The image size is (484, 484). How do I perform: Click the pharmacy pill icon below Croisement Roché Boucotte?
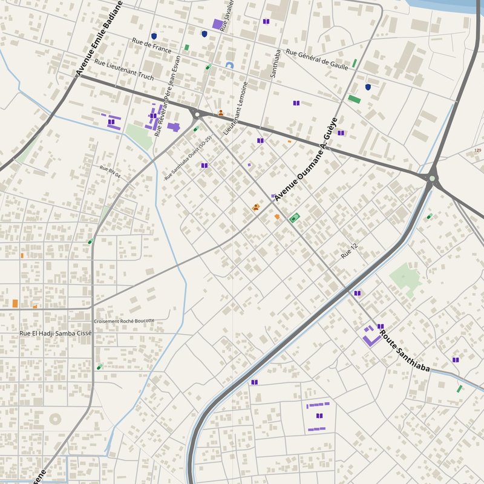99,367
